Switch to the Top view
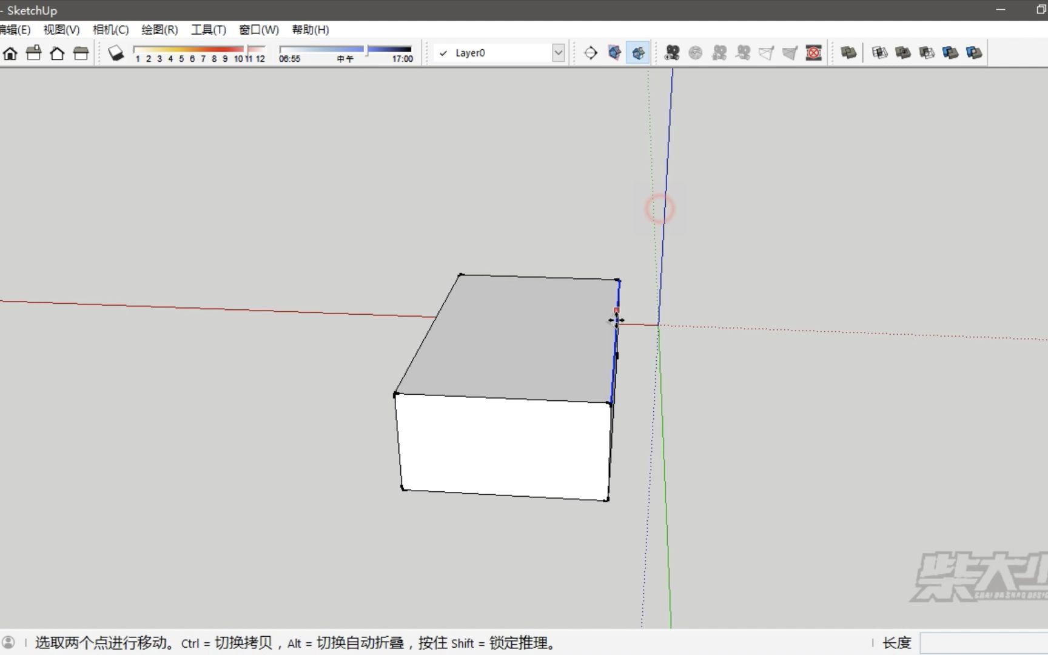 (x=33, y=53)
